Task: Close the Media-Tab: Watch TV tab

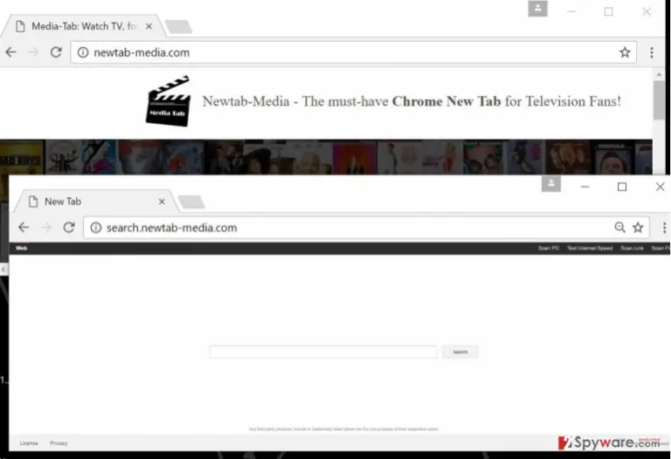Action: pos(149,26)
